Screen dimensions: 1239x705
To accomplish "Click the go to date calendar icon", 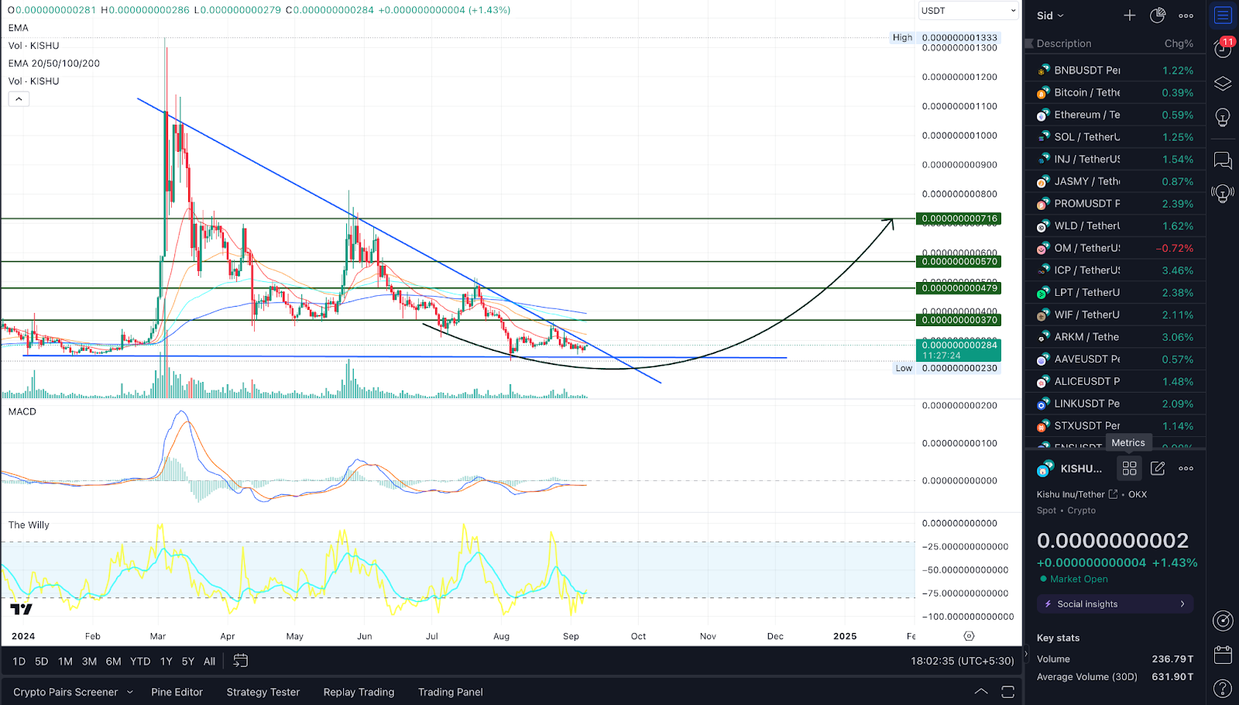I will (241, 661).
